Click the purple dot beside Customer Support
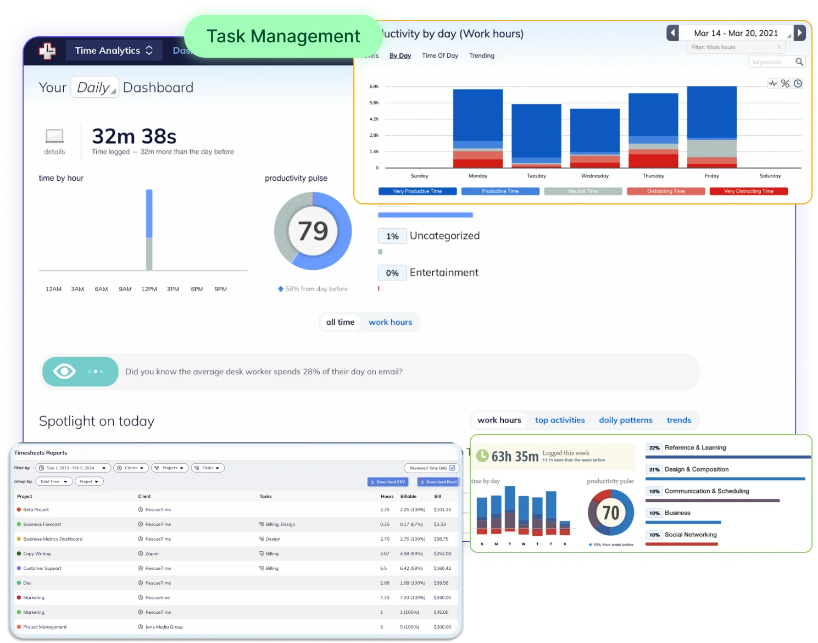818x643 pixels. 19,568
